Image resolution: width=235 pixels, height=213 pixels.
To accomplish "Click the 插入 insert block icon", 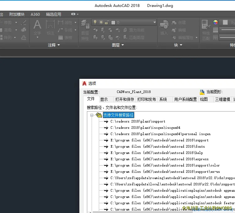I will pos(164,25).
